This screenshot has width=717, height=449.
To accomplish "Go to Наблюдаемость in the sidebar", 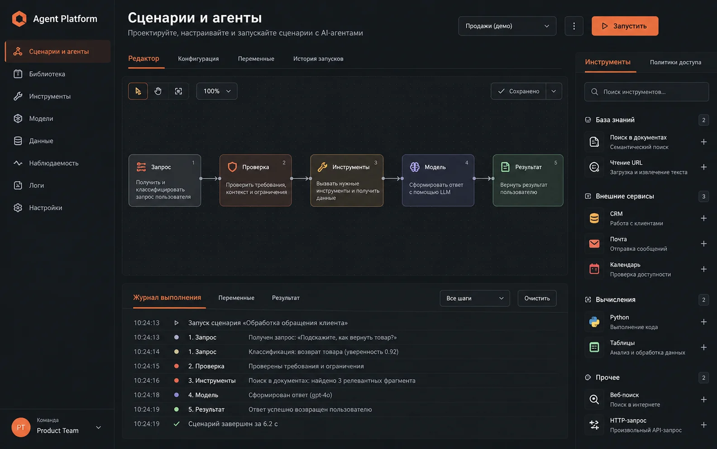I will click(57, 163).
